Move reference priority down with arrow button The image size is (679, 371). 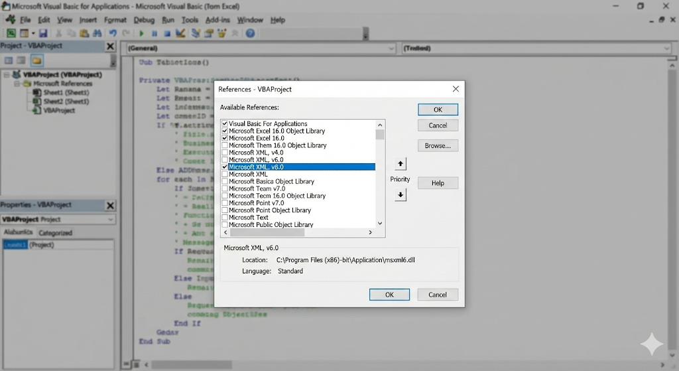[401, 195]
